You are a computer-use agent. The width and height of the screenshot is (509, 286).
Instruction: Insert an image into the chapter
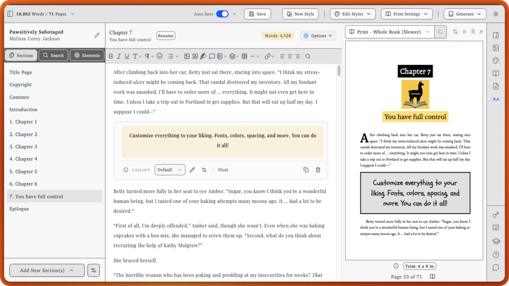click(x=187, y=56)
